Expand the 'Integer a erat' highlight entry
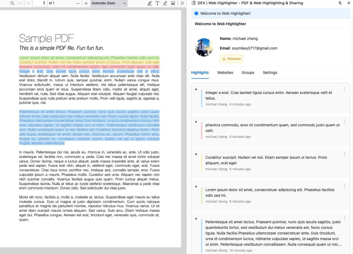 coord(196,89)
